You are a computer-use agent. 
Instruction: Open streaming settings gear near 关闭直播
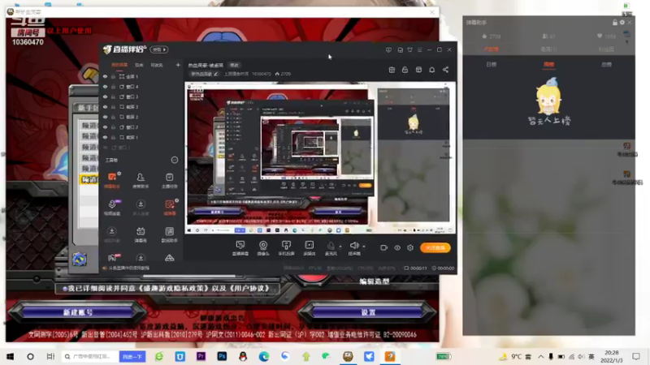pos(410,248)
